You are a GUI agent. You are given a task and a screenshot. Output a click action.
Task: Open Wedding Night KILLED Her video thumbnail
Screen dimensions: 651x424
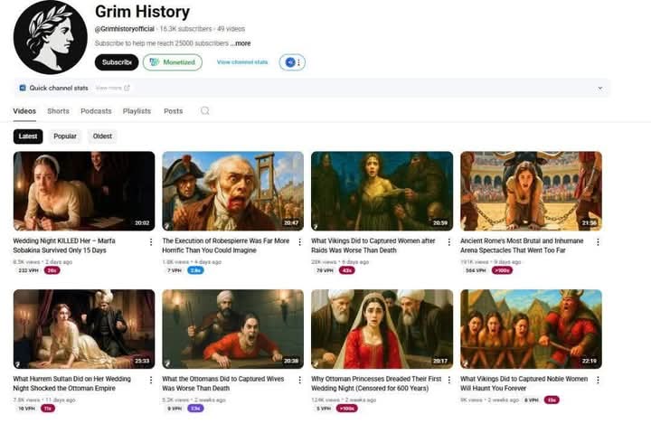click(x=84, y=191)
